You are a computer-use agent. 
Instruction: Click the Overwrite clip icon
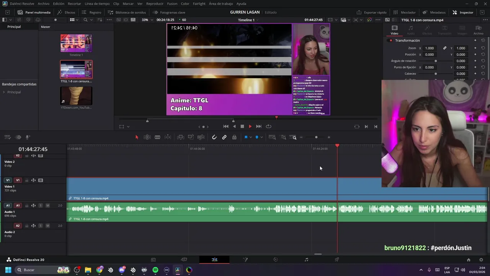click(x=191, y=137)
